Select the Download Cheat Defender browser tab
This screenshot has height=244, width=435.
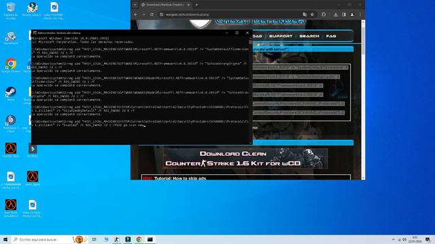(166, 5)
